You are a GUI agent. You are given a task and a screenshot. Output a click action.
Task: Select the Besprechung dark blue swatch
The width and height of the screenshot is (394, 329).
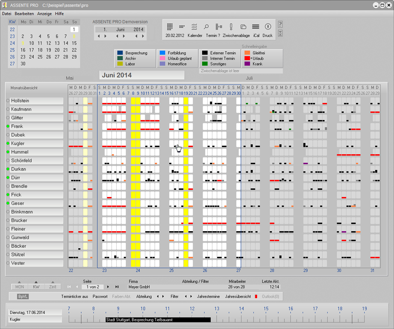click(x=120, y=53)
